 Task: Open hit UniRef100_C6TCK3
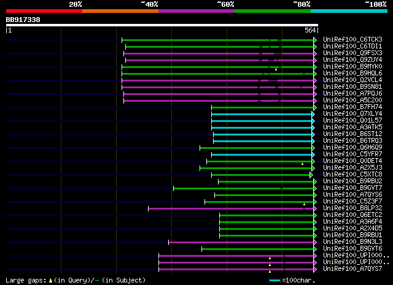[352, 40]
